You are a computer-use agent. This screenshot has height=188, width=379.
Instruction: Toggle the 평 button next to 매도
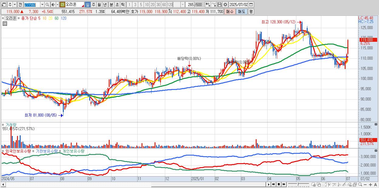(x=251, y=12)
